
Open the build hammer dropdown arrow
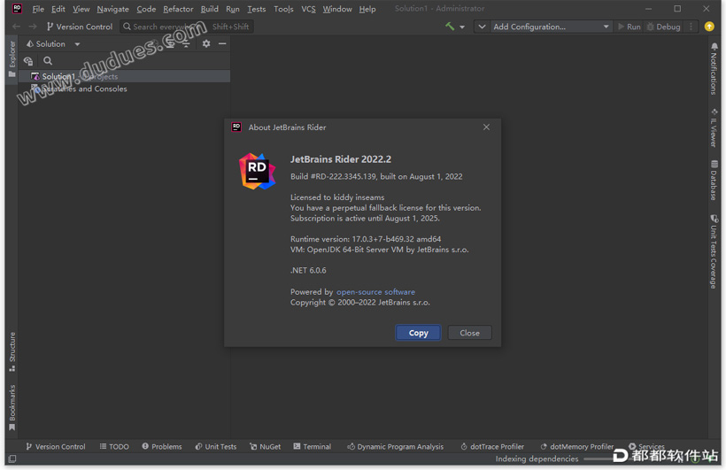pos(462,27)
